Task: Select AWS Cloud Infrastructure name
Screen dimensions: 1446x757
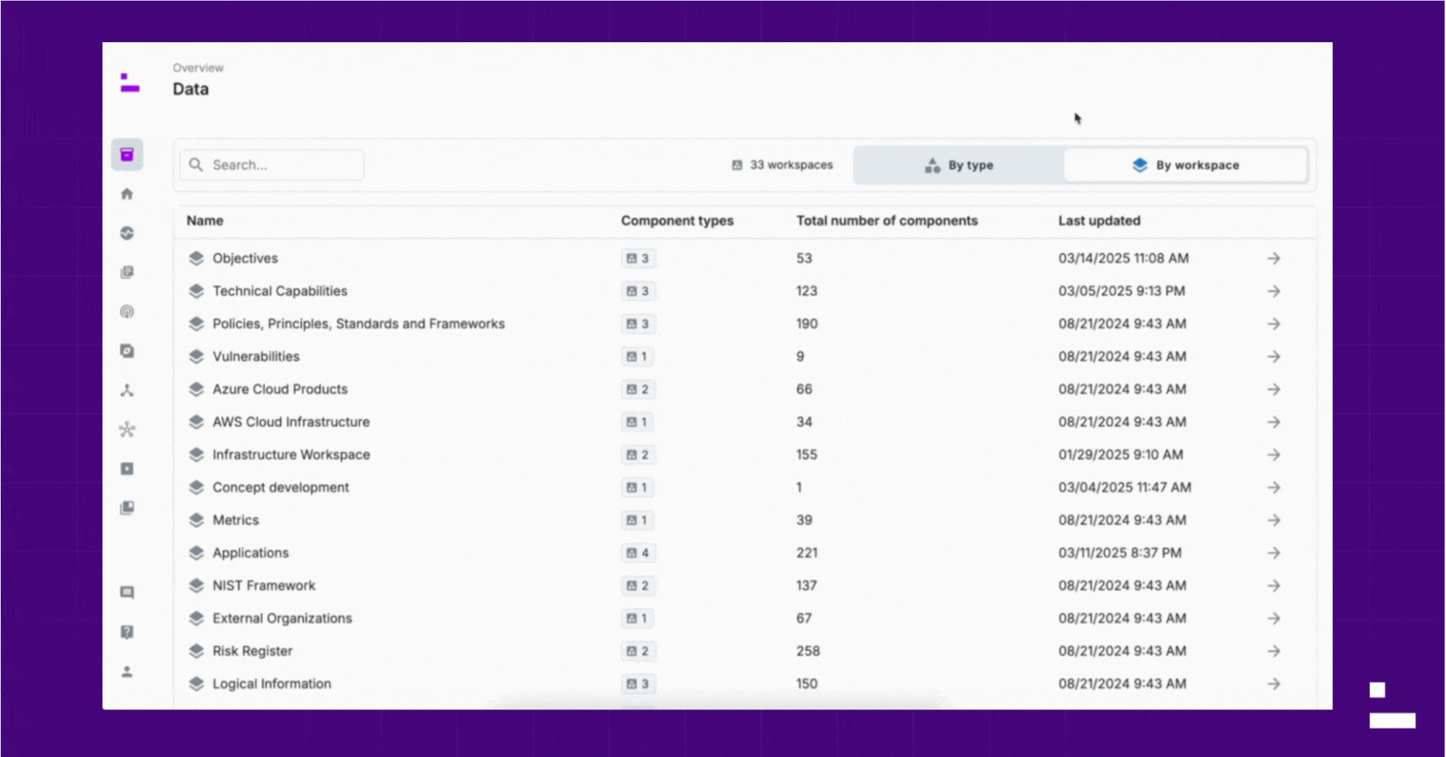Action: pos(291,422)
